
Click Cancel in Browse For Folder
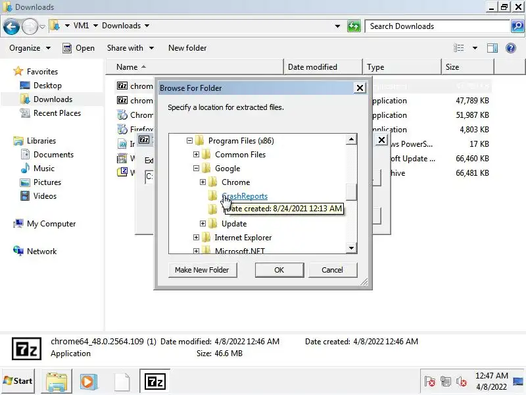pos(333,270)
